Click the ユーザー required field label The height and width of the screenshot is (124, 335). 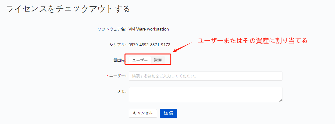(x=118, y=76)
